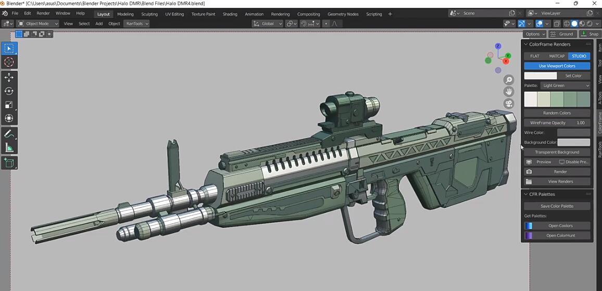Viewport: 602px width, 291px height.
Task: Open the Edit menu
Action: pos(28,14)
